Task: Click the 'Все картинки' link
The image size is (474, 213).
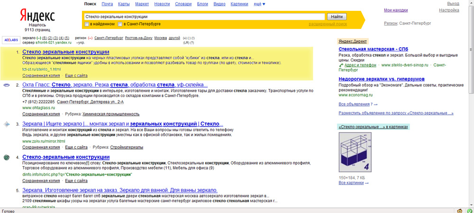Action: 352,183
